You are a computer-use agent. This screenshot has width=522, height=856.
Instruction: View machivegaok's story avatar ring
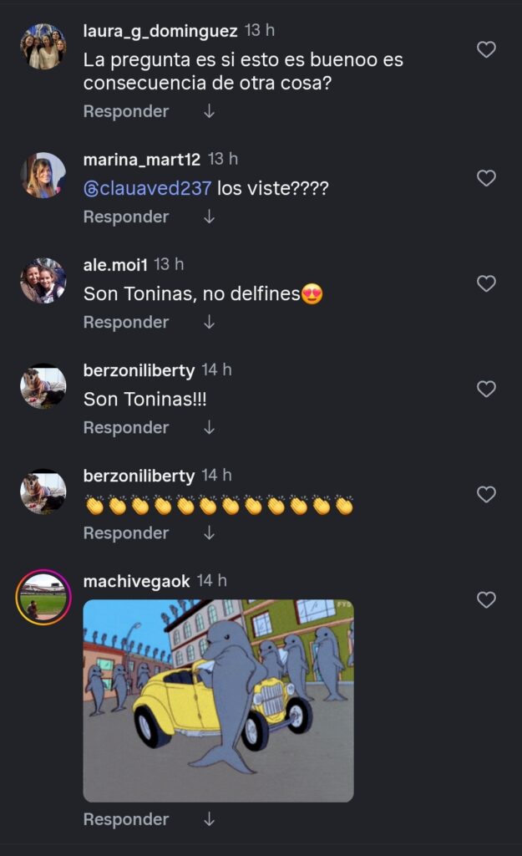pyautogui.click(x=43, y=597)
